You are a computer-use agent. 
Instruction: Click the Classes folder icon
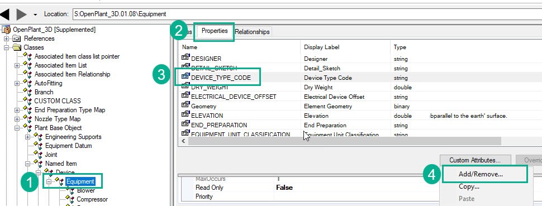click(x=17, y=47)
